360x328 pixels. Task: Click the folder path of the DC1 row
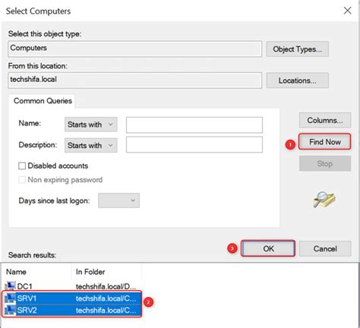pyautogui.click(x=106, y=286)
